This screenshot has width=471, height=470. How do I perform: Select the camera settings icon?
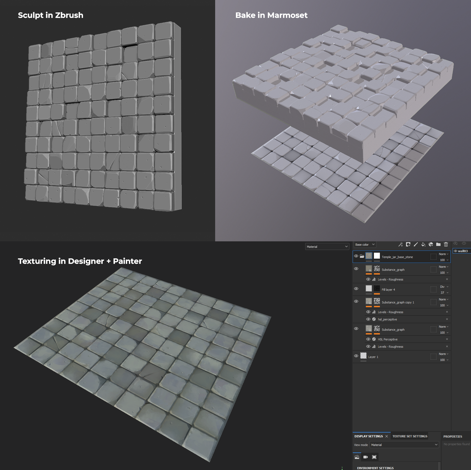tap(365, 457)
